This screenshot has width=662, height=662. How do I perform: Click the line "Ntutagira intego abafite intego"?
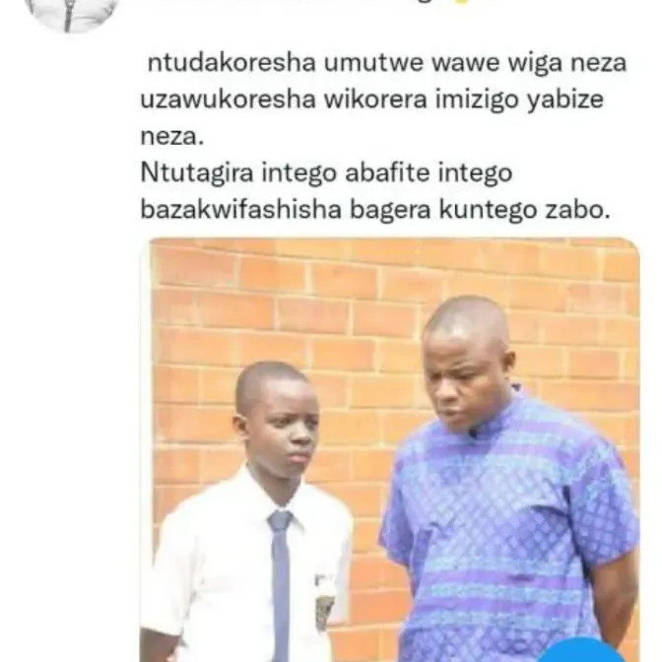click(x=326, y=173)
